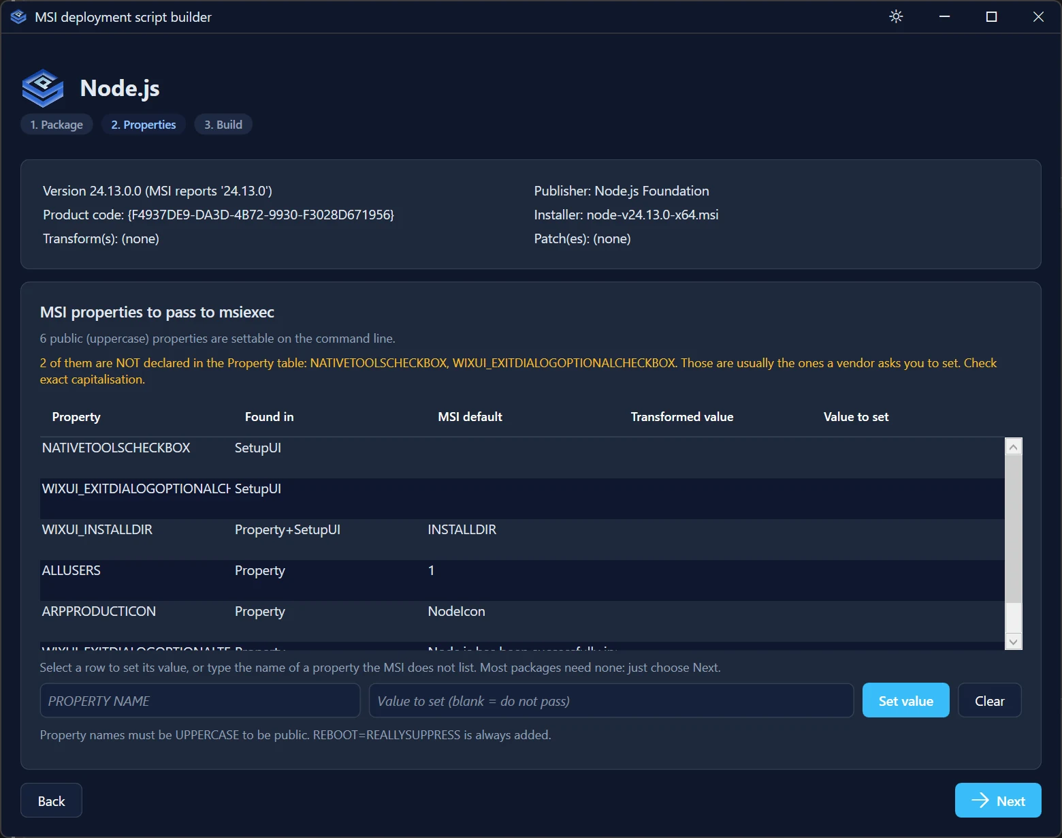The width and height of the screenshot is (1062, 838).
Task: Select the 2. Properties step
Action: pyautogui.click(x=144, y=125)
